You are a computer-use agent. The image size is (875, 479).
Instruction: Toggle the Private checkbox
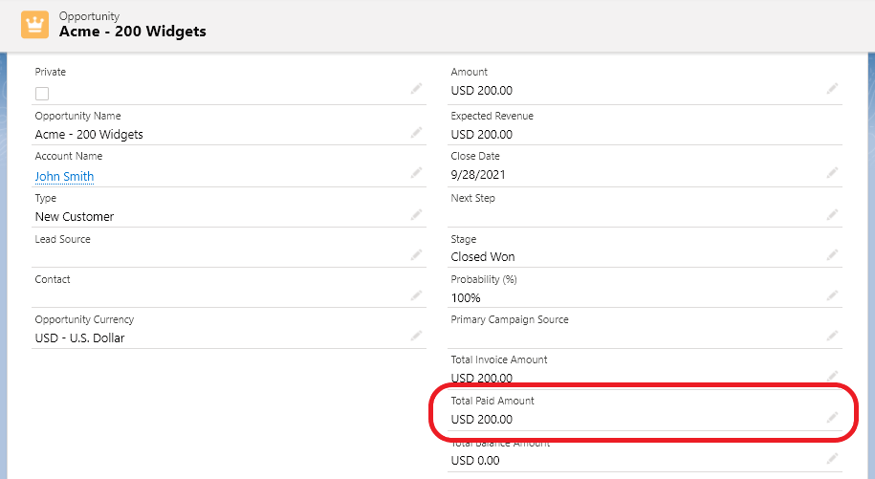(x=42, y=94)
